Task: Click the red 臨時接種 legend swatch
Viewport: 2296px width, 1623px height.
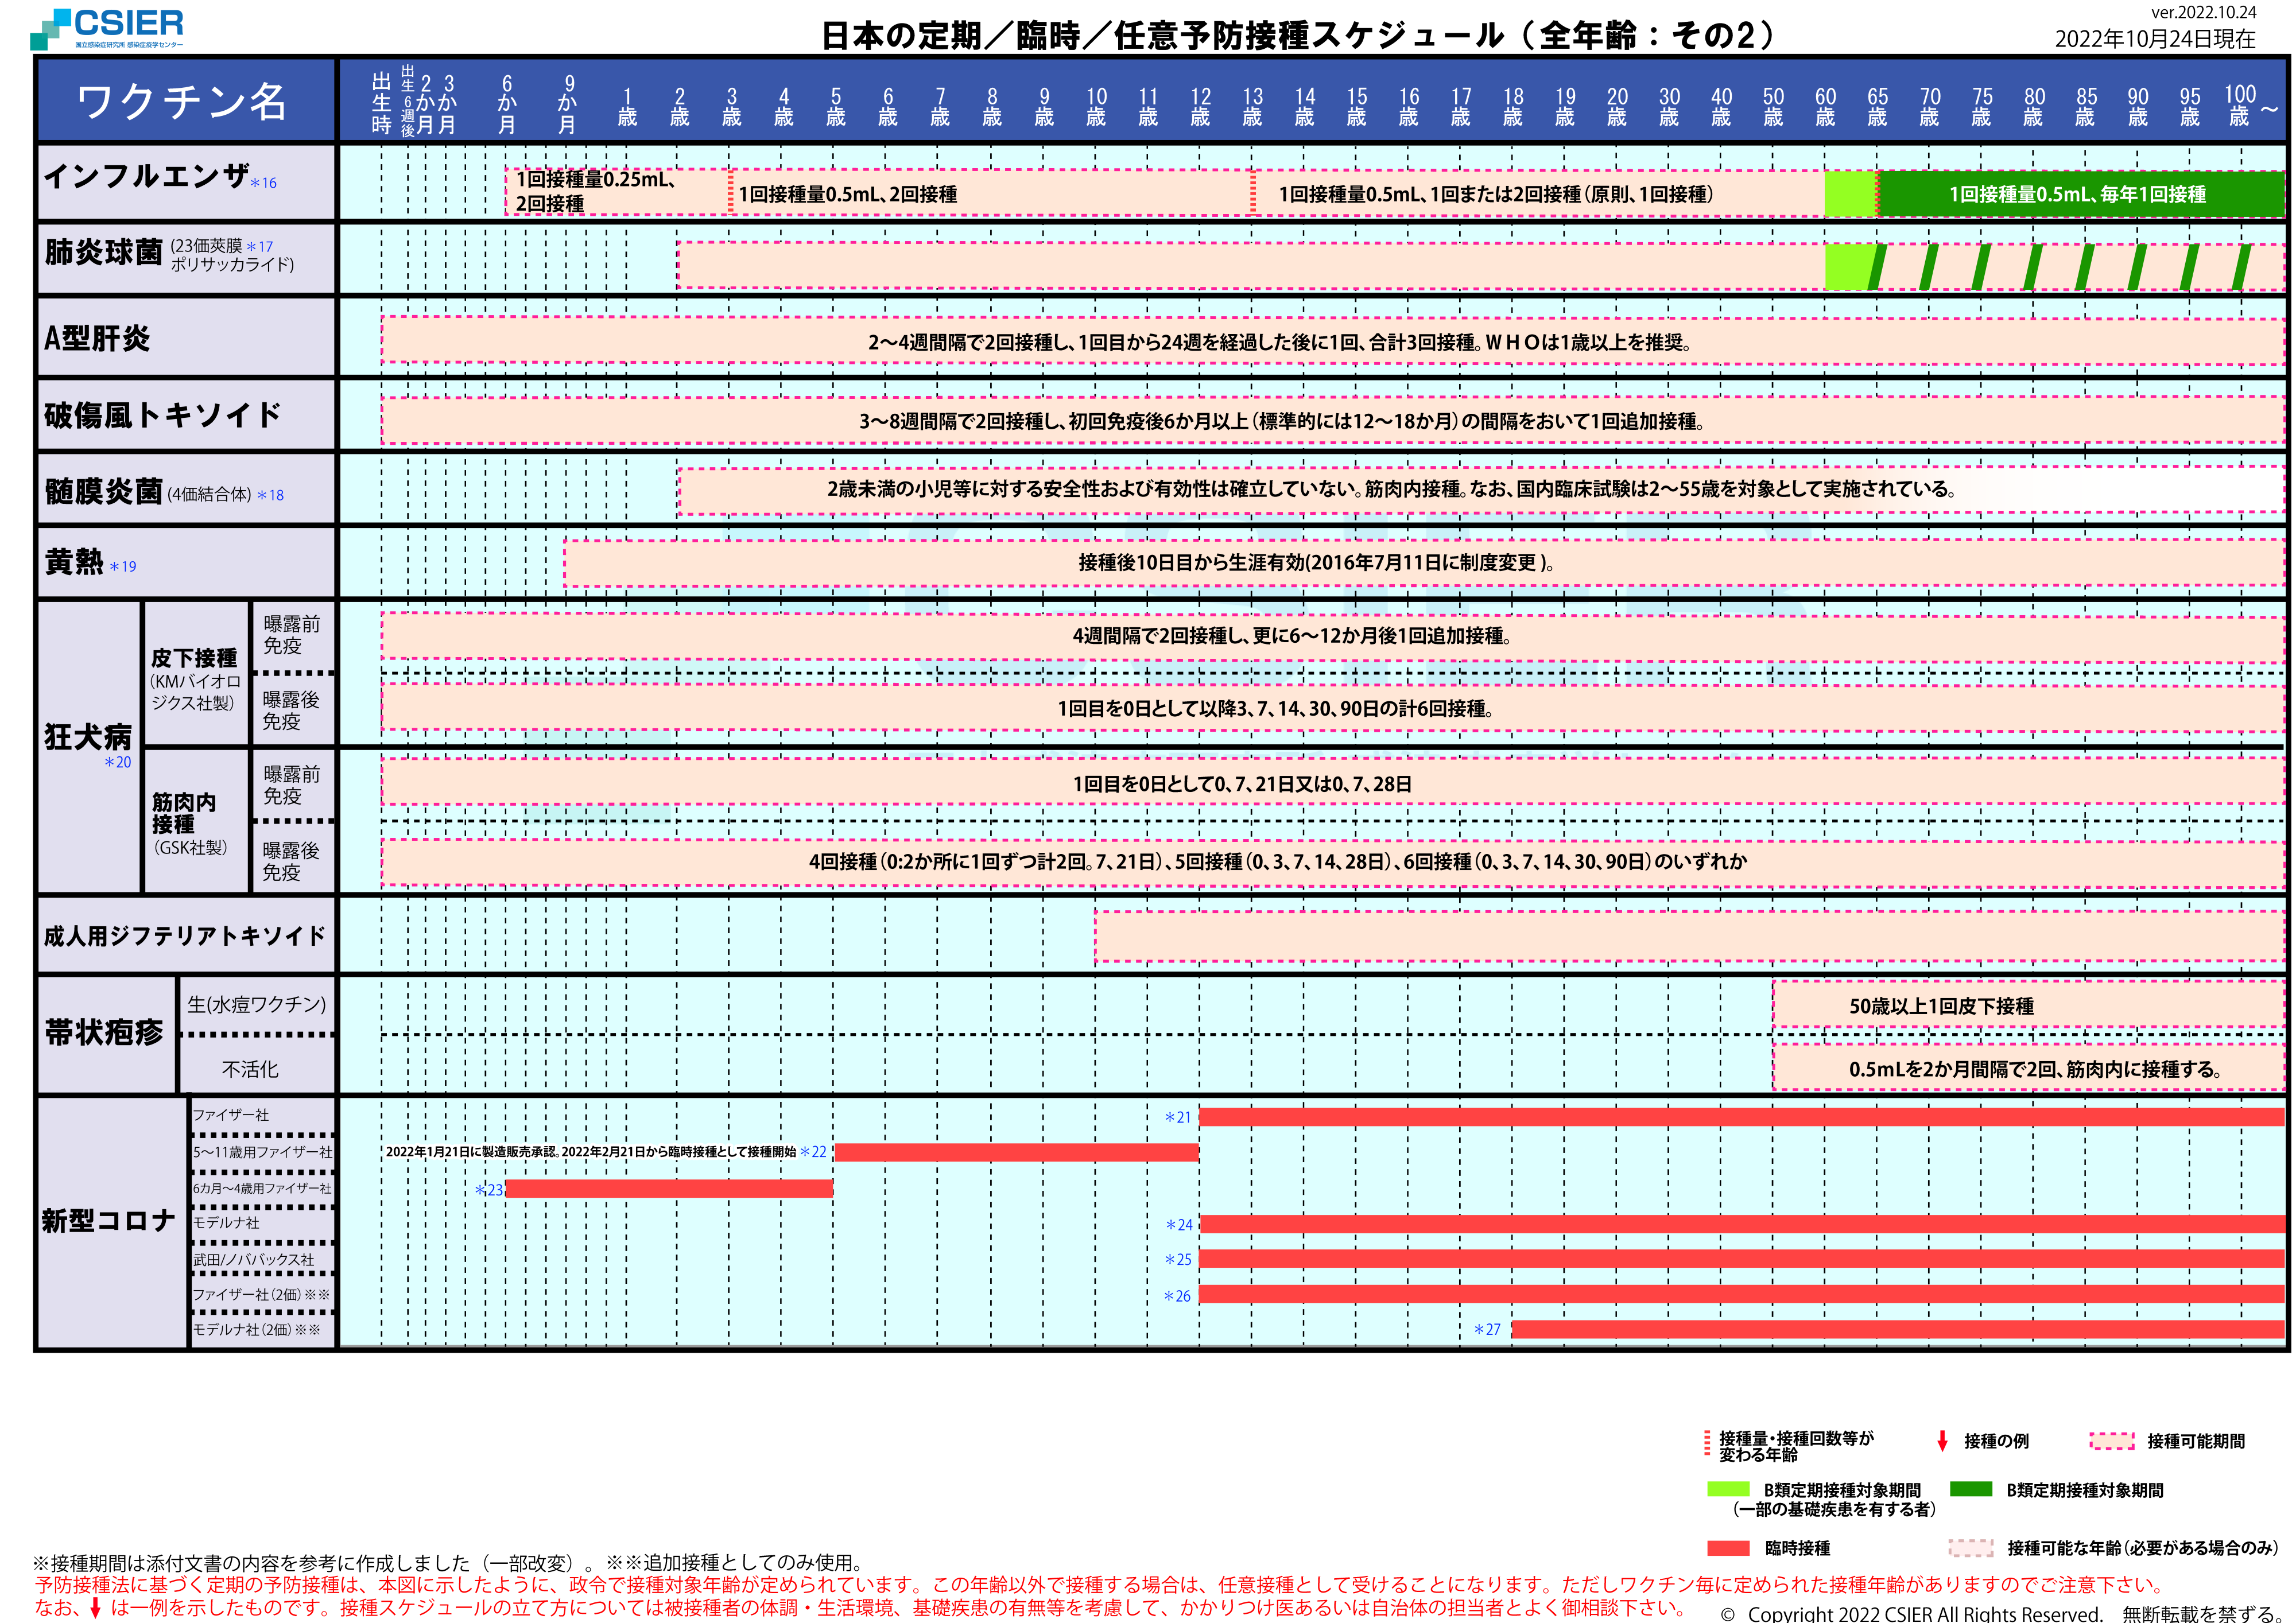Action: [x=1728, y=1548]
